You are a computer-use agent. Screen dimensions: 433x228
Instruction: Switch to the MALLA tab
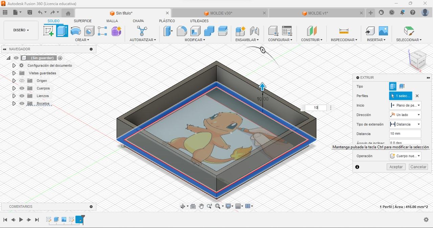tap(112, 21)
